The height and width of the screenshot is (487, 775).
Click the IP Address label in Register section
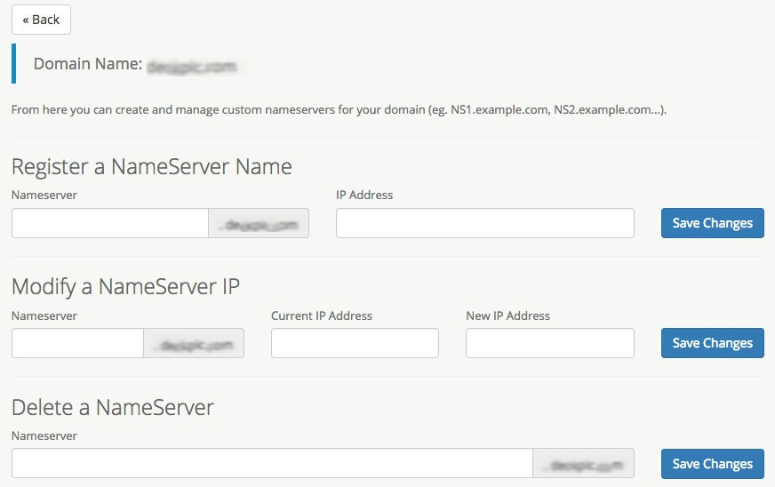(x=364, y=195)
